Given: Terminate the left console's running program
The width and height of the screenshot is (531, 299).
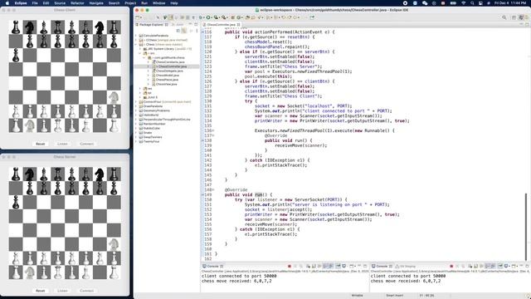Looking at the screenshot, I should (290, 266).
